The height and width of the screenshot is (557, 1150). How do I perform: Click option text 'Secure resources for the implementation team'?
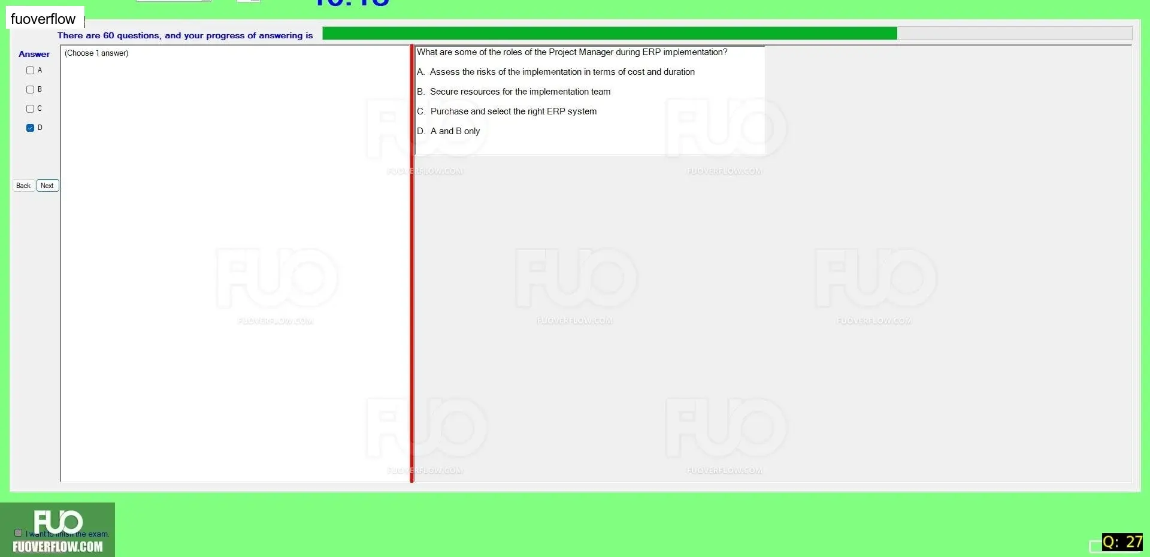coord(520,92)
